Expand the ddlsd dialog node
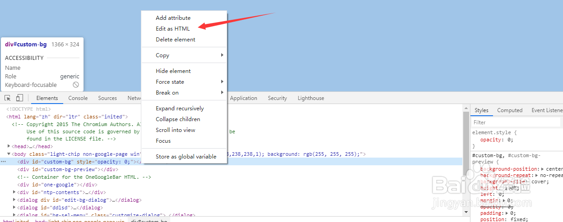Viewport: 563px width, 222px height. click(15, 208)
